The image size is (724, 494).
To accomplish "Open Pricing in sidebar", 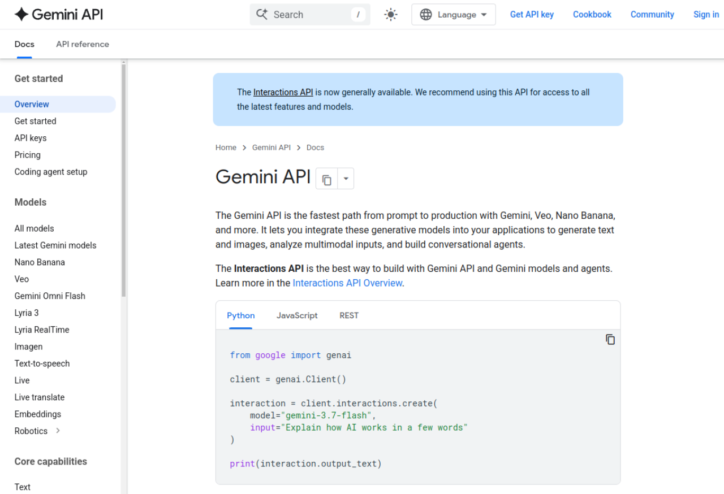I will (x=28, y=155).
